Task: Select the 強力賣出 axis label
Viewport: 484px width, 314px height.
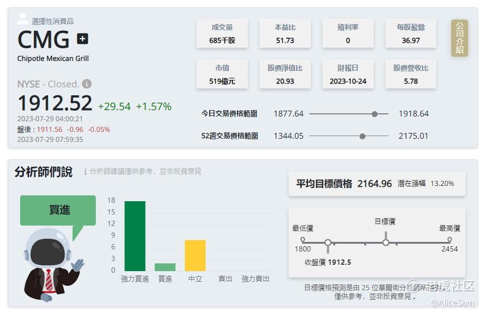Action: 255,279
